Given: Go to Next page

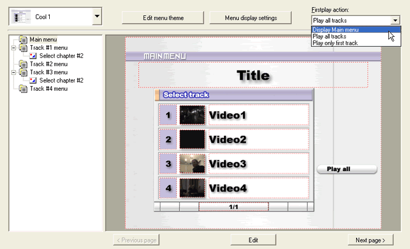Looking at the screenshot, I should [x=371, y=240].
